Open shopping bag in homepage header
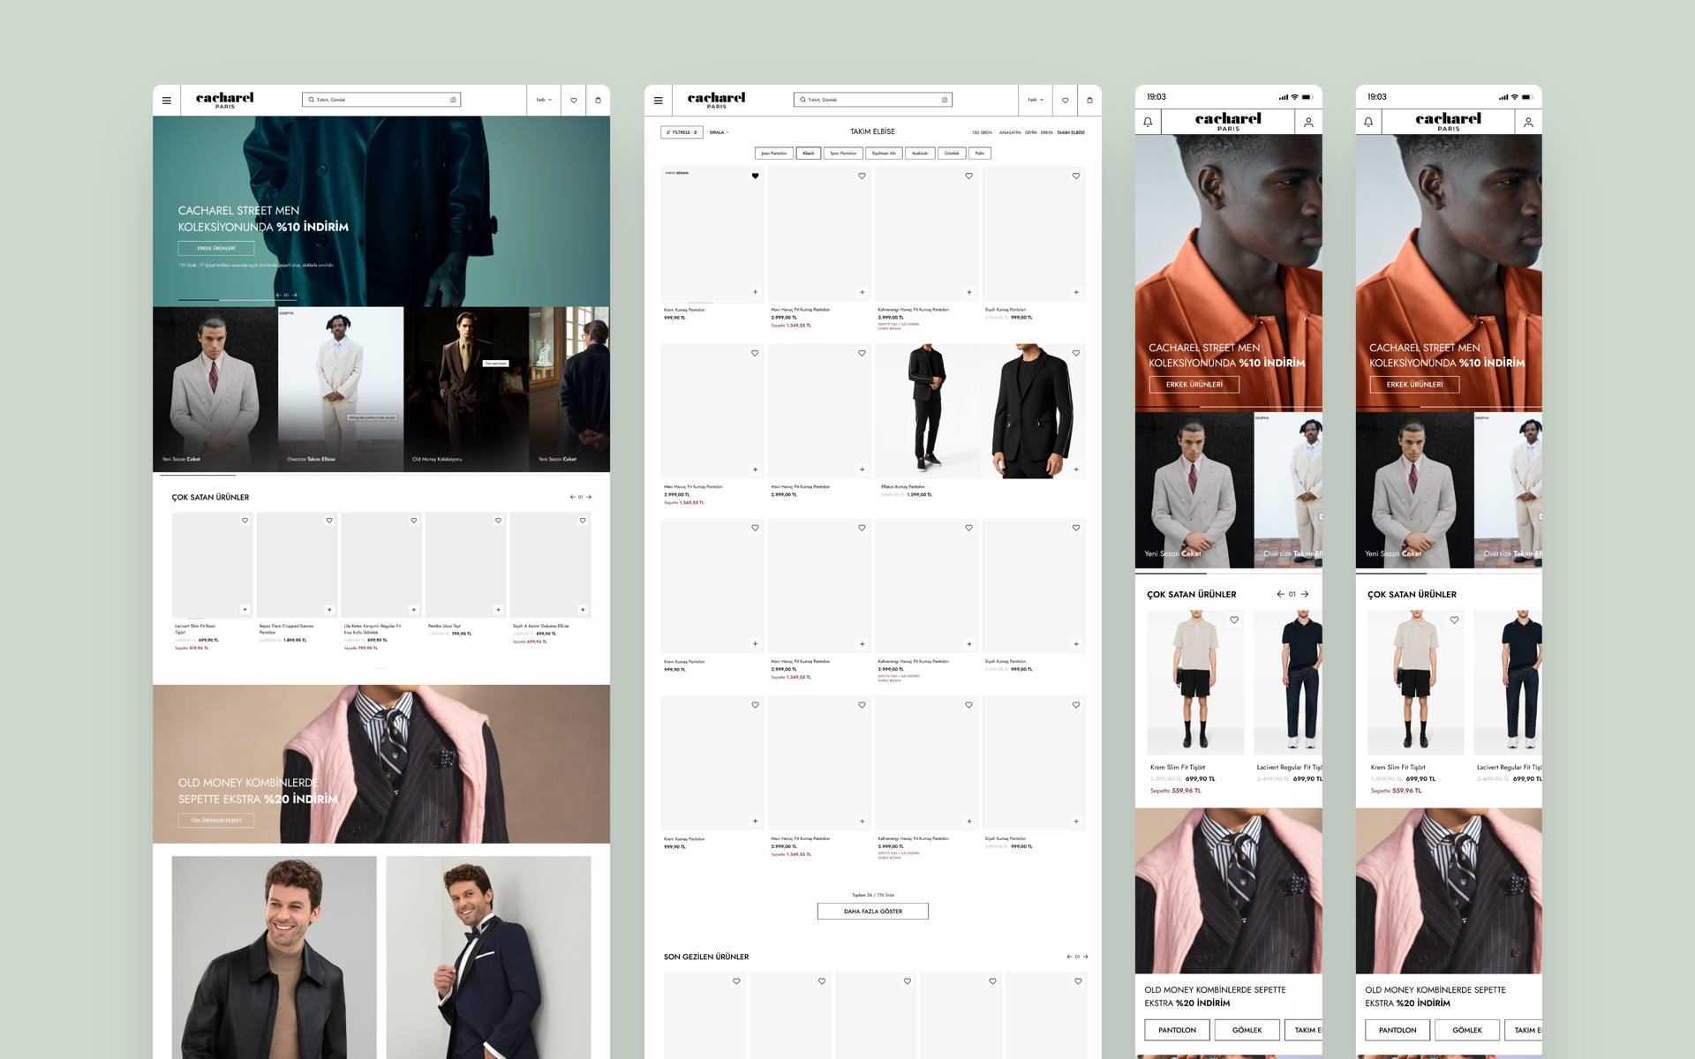 click(x=598, y=101)
